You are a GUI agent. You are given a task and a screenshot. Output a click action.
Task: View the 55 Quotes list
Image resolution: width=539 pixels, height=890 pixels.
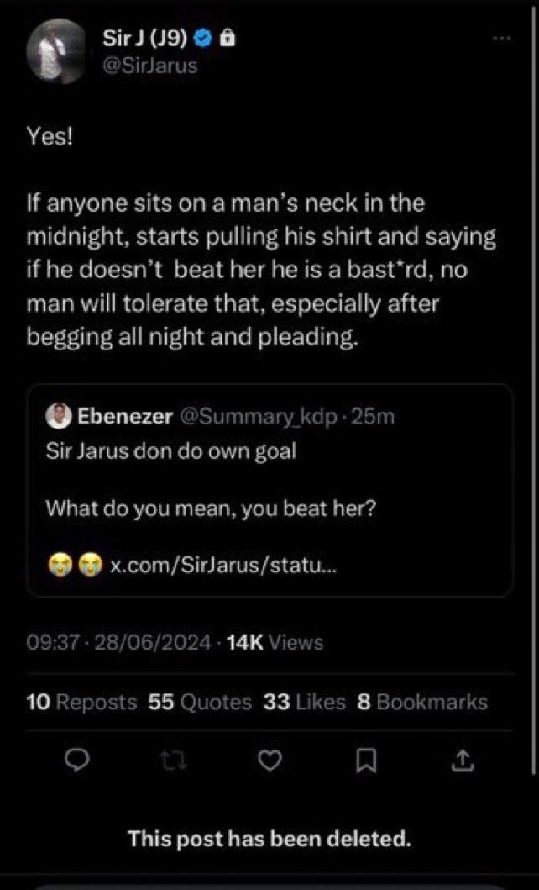[199, 702]
